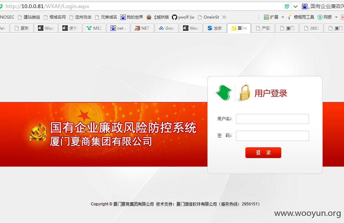Click the 密码 label
This screenshot has height=223, width=344.
point(224,135)
